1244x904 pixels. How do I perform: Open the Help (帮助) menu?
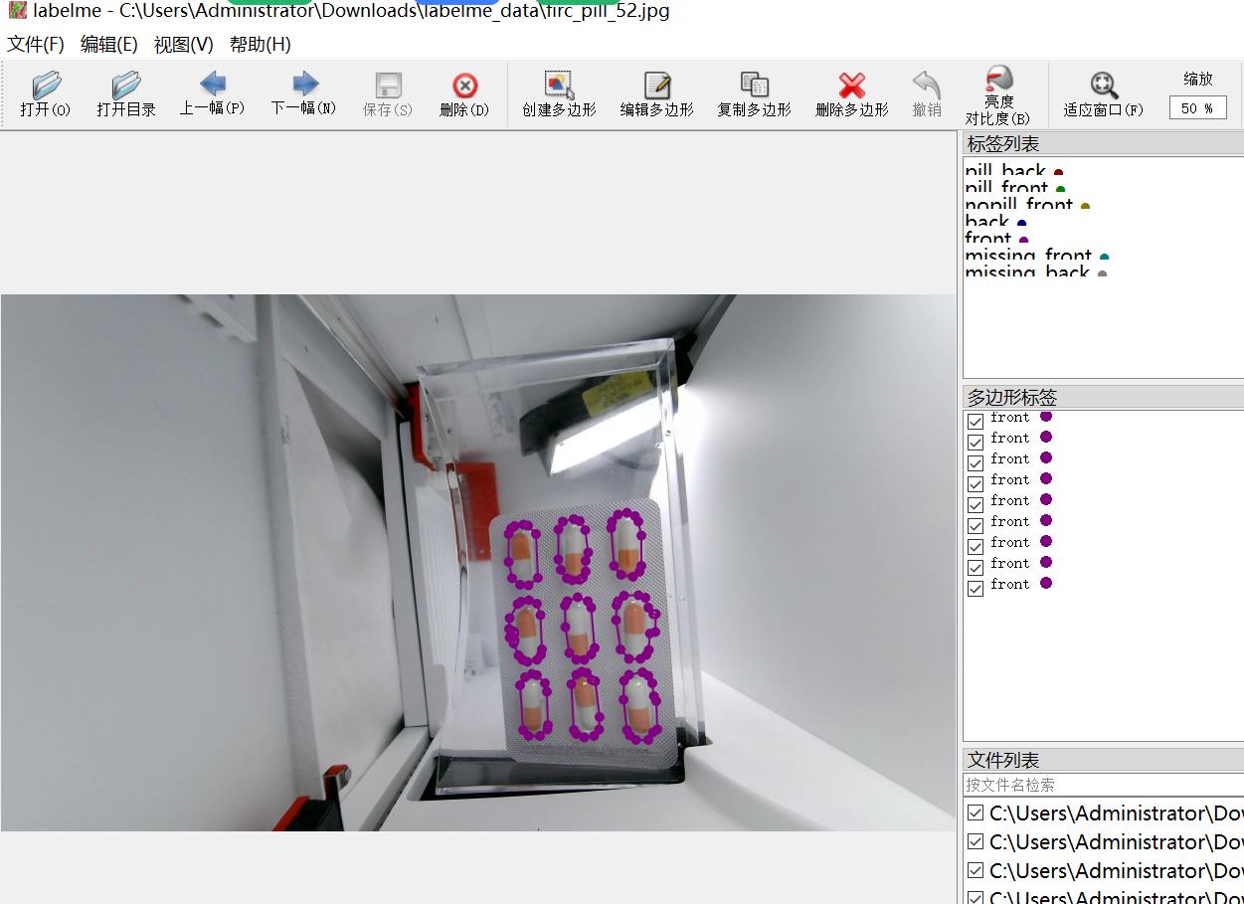(x=260, y=44)
